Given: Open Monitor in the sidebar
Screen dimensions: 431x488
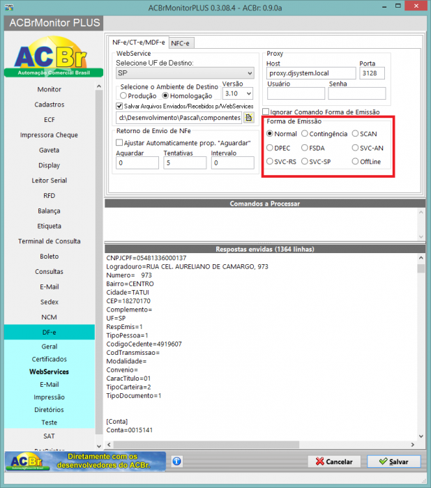Looking at the screenshot, I should point(50,89).
